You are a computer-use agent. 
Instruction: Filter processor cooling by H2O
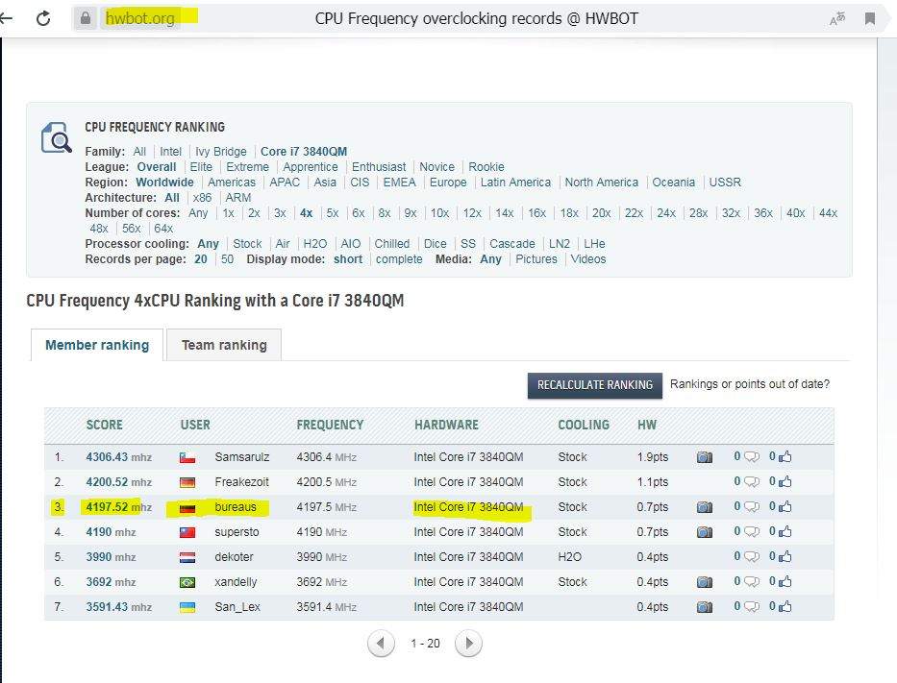tap(315, 244)
